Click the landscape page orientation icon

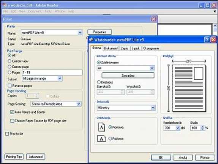tap(101, 139)
